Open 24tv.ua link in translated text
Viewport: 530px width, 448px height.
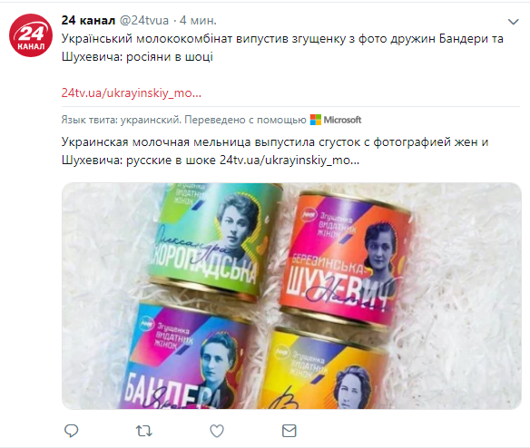(x=290, y=160)
